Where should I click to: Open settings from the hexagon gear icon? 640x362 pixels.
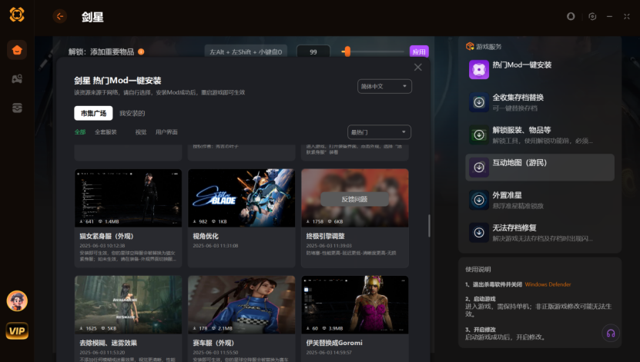pos(592,16)
